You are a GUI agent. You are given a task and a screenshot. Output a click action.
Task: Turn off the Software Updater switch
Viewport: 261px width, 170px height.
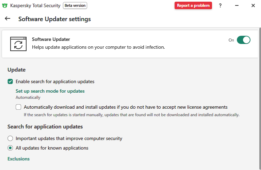(244, 40)
